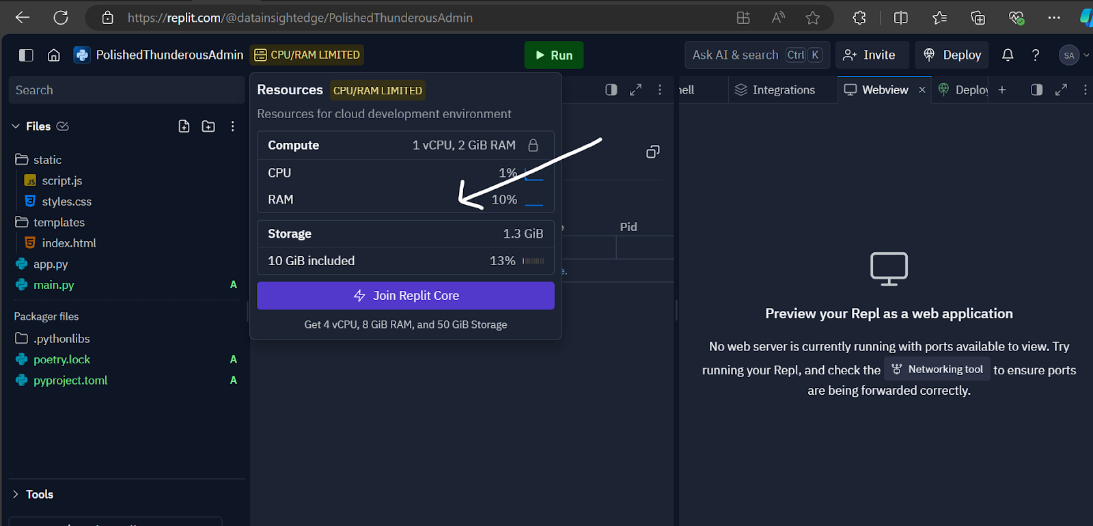The image size is (1093, 526).
Task: Go back with browser back arrow
Action: (x=23, y=18)
